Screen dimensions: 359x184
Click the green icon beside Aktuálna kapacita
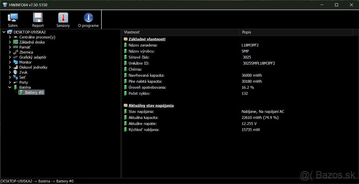click(125, 117)
